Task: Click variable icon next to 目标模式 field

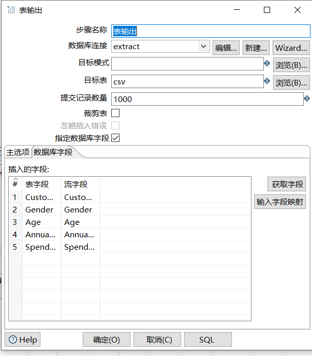Action: 267,63
